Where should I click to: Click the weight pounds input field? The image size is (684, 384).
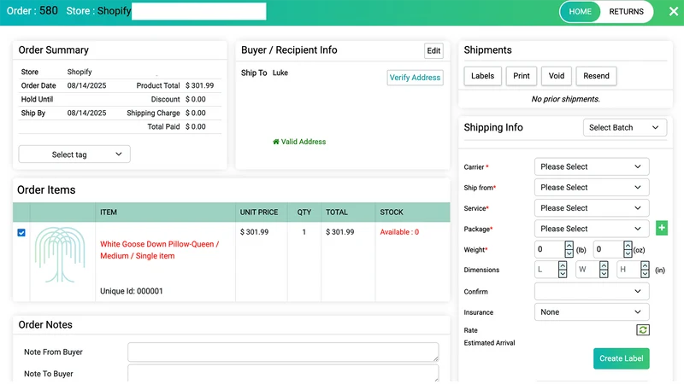(550, 249)
